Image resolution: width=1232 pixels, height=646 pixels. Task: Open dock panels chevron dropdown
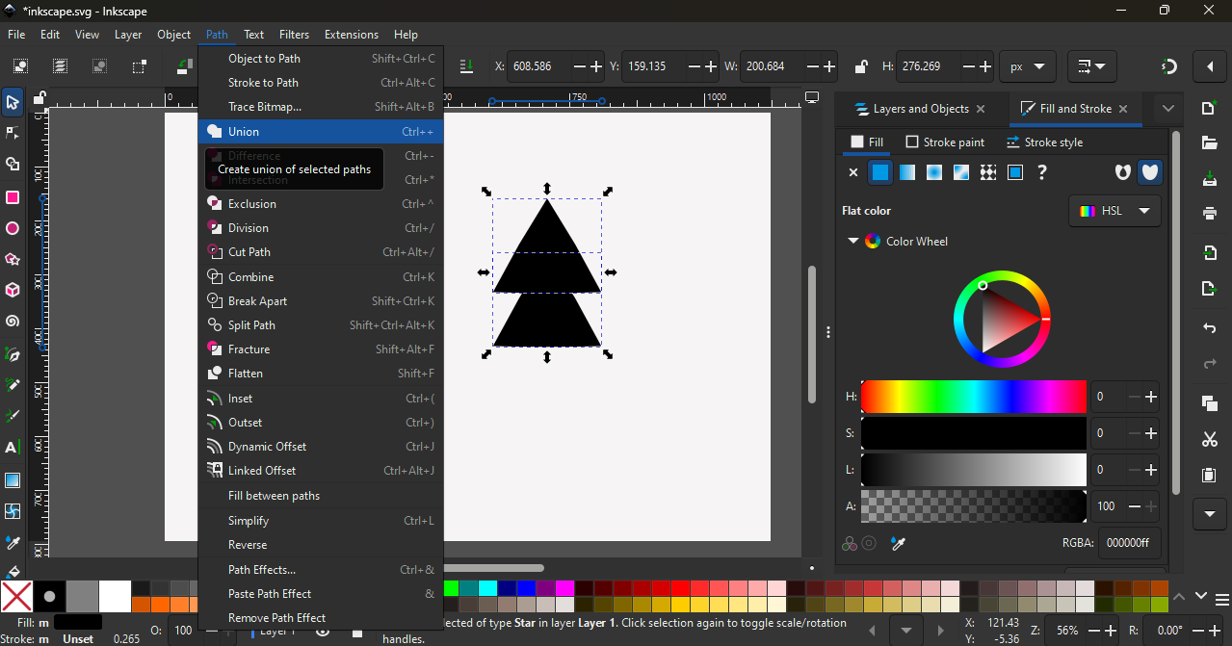[1167, 109]
